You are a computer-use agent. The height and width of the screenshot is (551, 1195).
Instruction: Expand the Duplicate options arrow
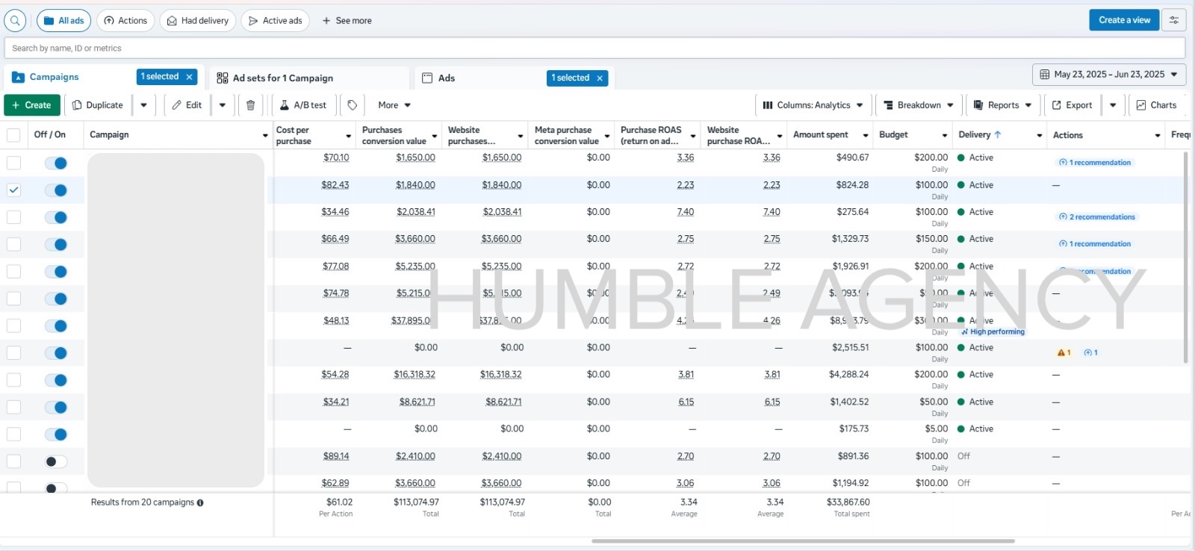coord(144,105)
